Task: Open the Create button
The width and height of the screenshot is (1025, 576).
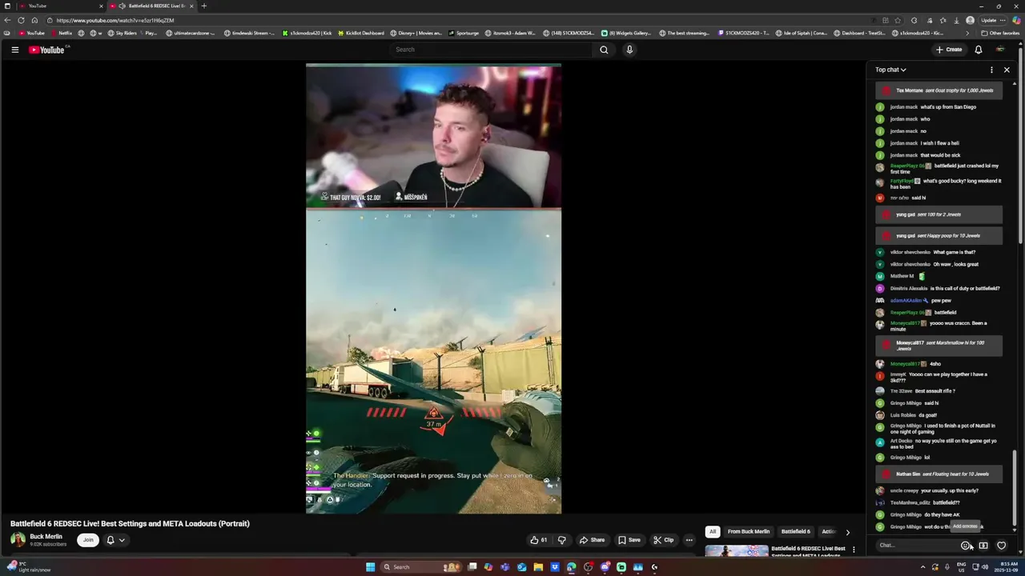Action: 949,50
